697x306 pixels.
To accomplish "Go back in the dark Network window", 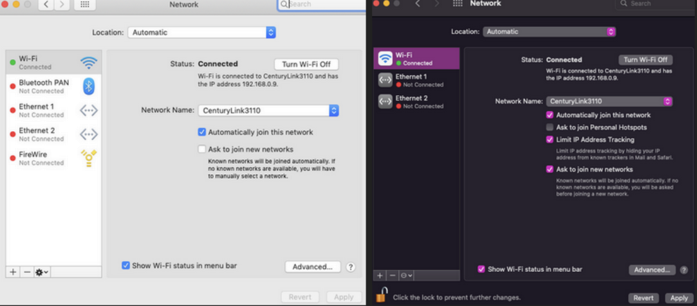I will pyautogui.click(x=418, y=4).
